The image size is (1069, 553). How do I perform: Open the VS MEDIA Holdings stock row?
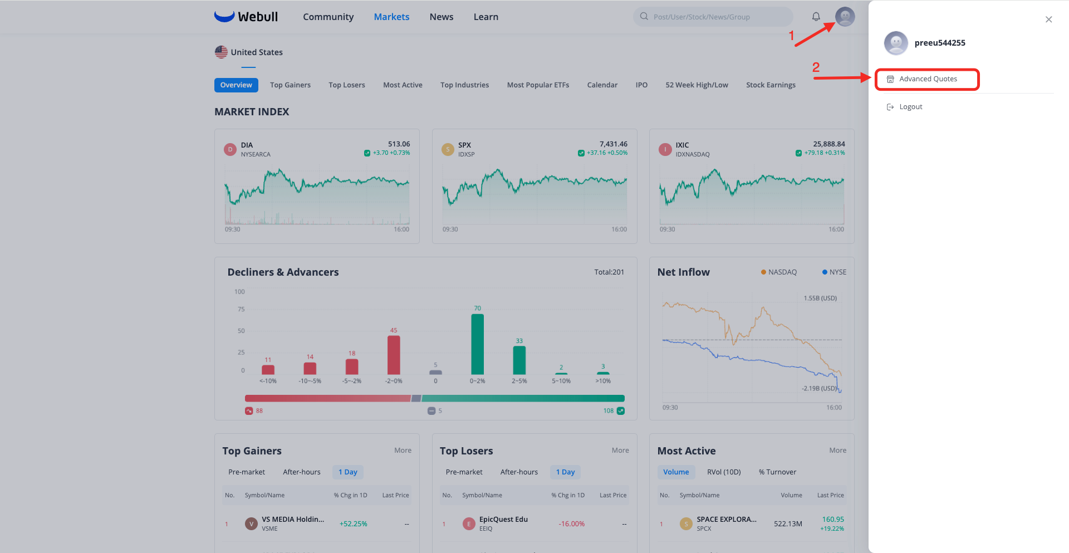pyautogui.click(x=317, y=523)
